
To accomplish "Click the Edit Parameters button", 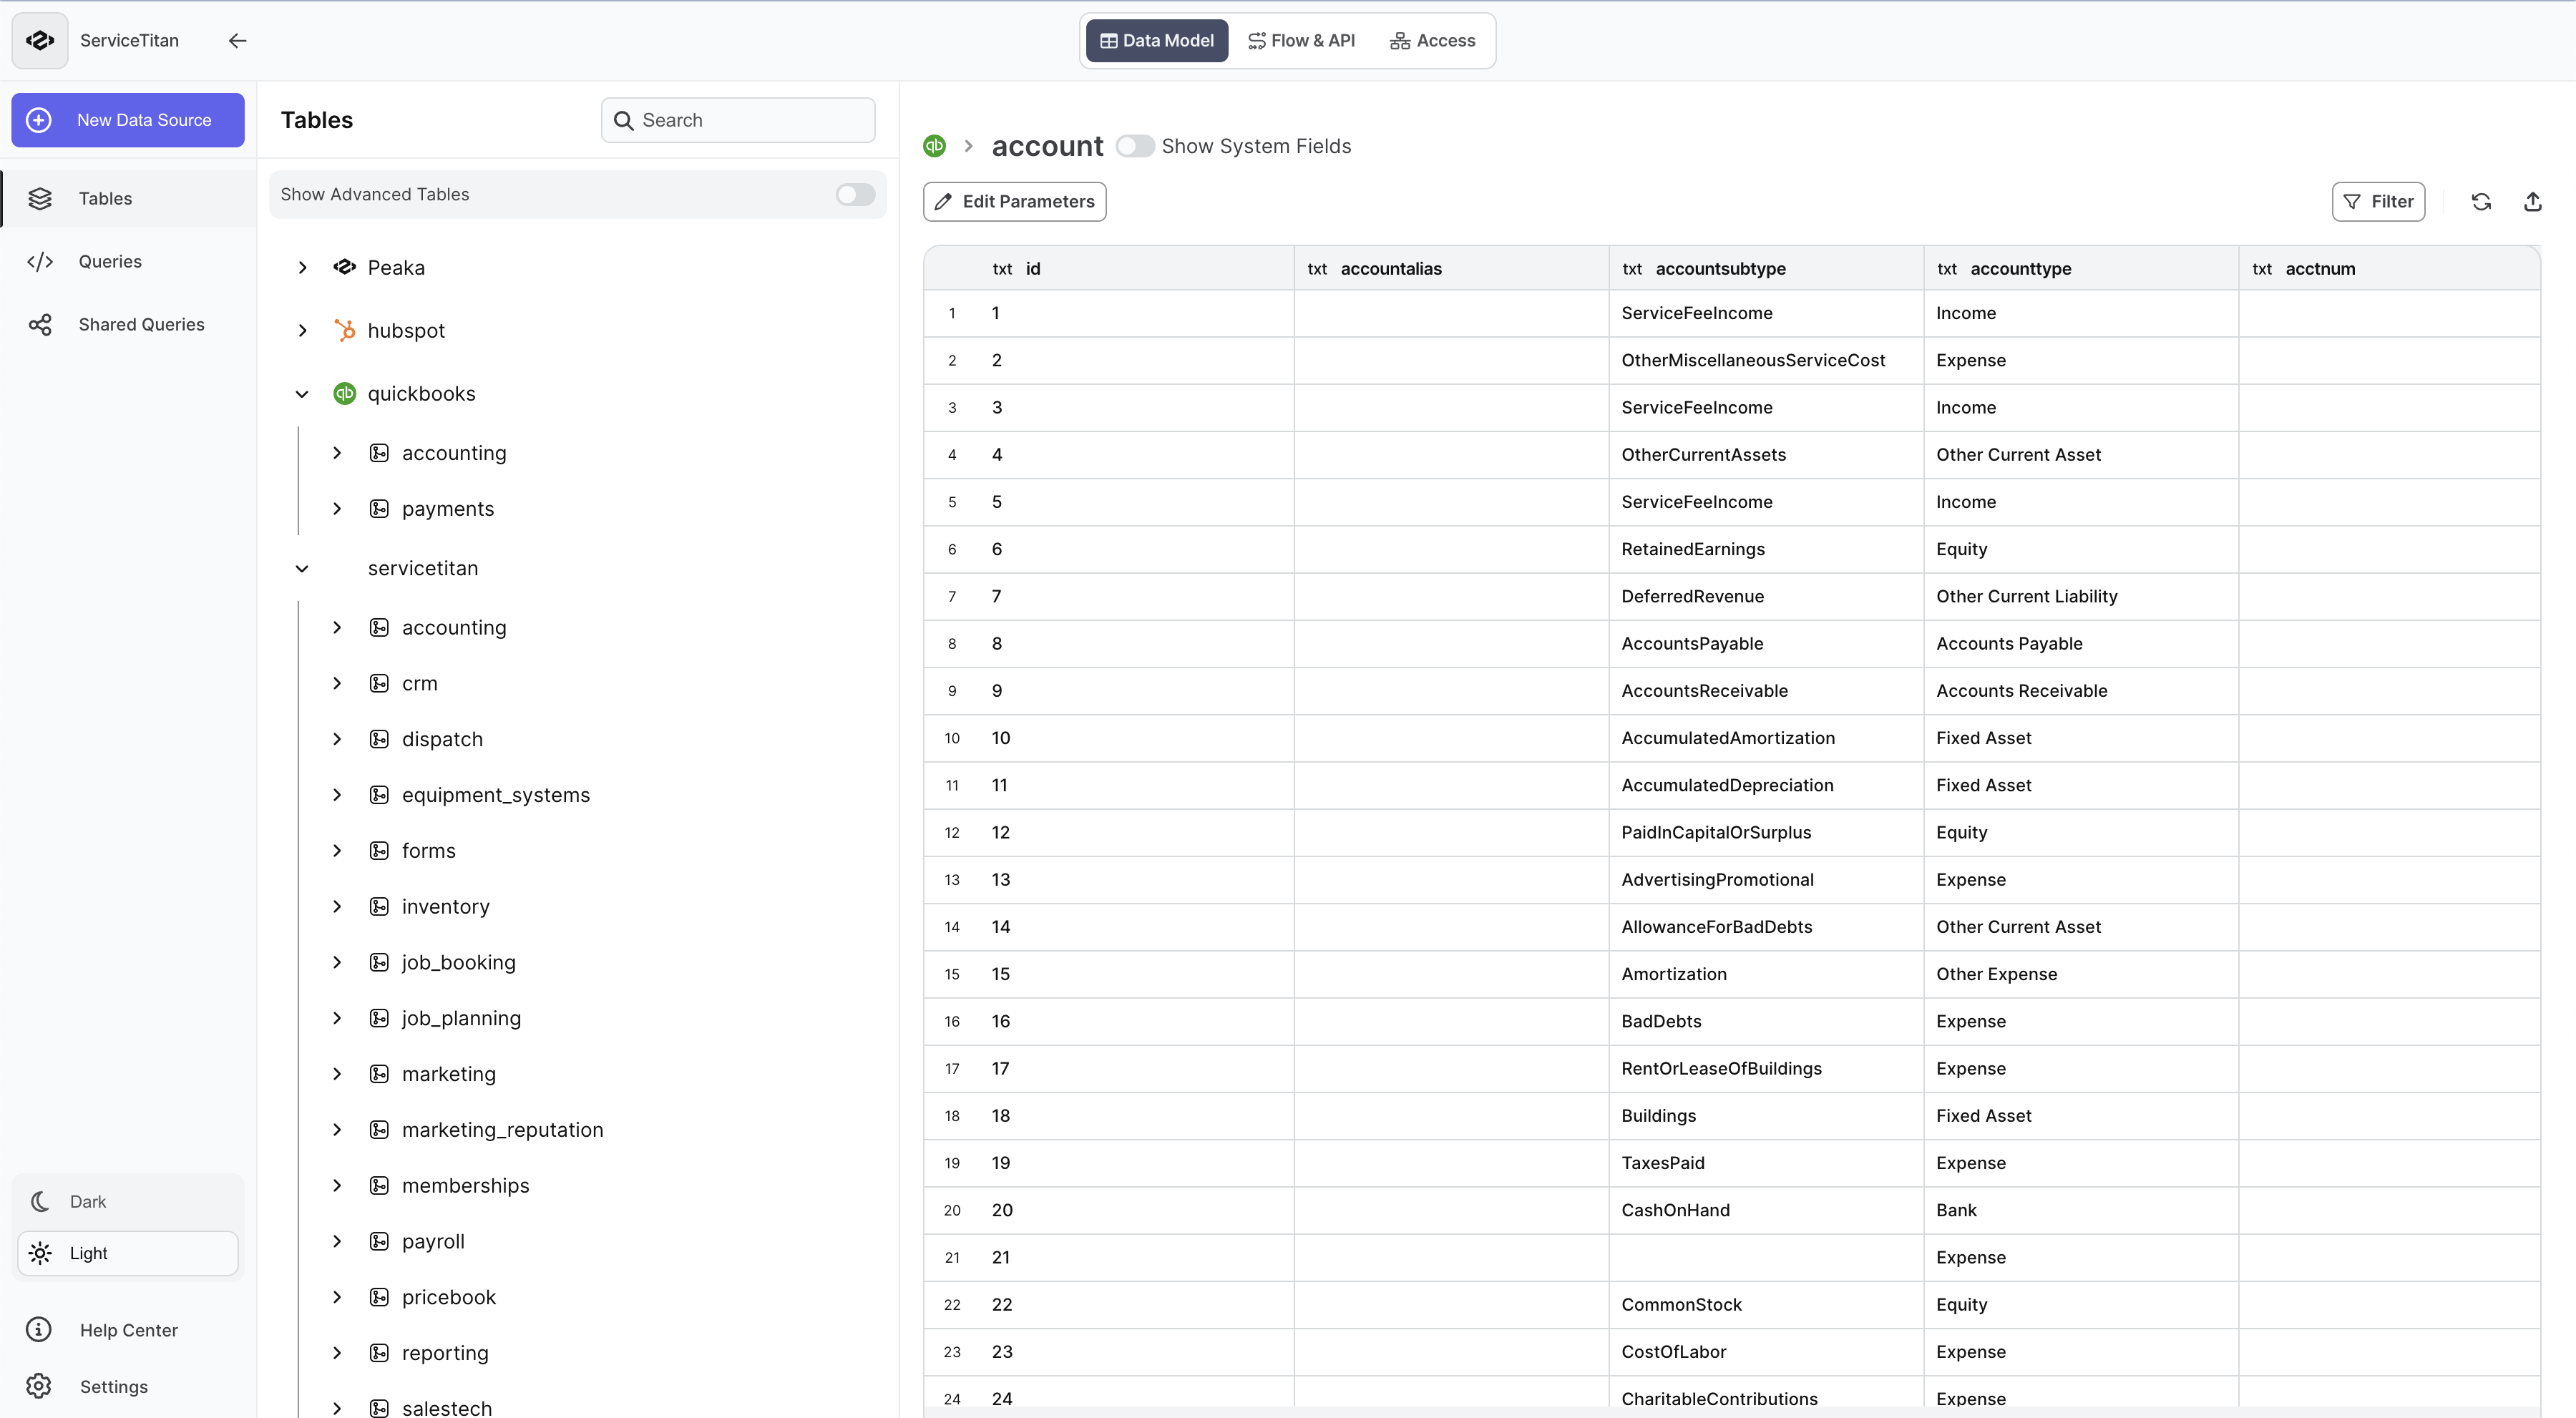I will coord(1013,201).
